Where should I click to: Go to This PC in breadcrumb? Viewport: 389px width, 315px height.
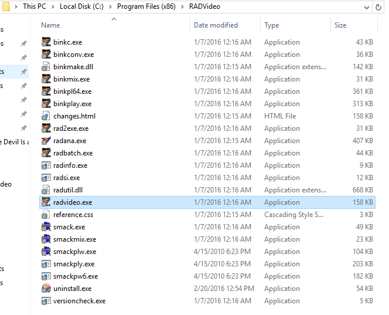tap(35, 6)
